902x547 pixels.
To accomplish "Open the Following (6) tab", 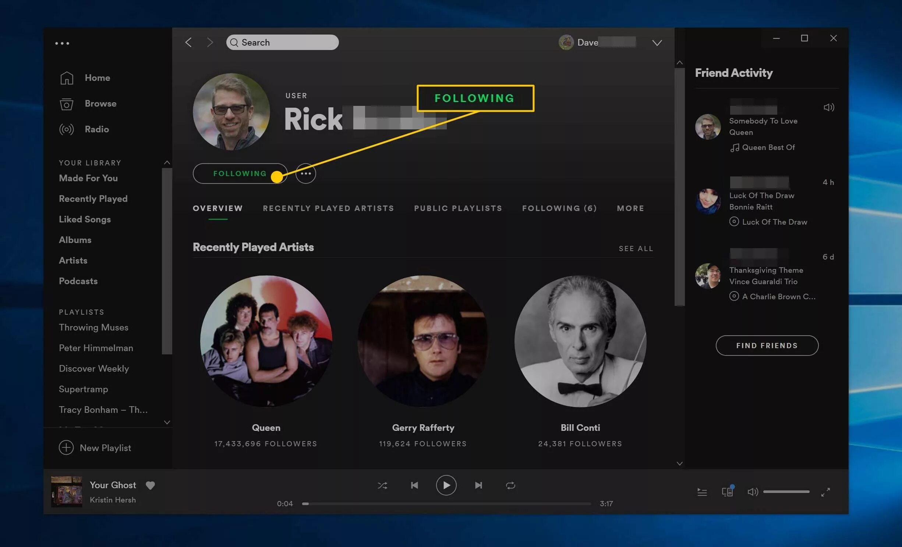I will coord(559,208).
